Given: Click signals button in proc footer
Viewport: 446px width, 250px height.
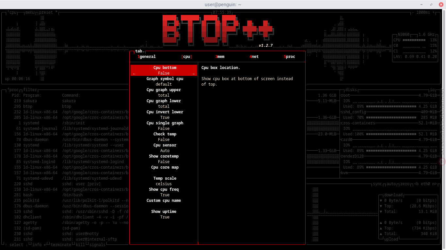Looking at the screenshot, I should pos(97,245).
